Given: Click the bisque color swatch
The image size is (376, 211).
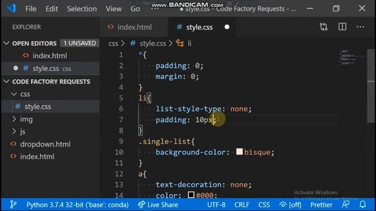Looking at the screenshot, I should pyautogui.click(x=239, y=152).
